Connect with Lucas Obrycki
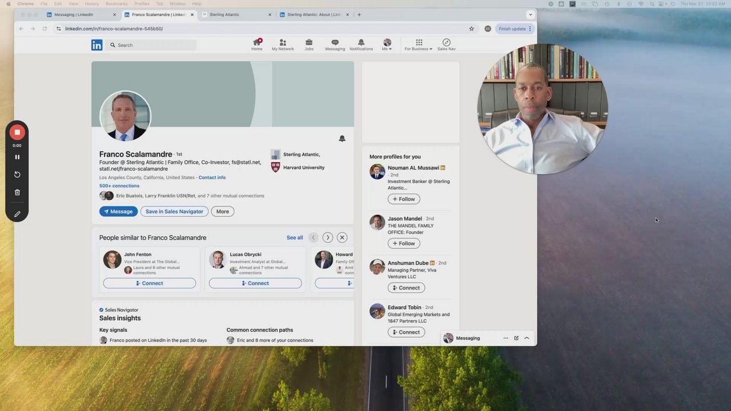The image size is (731, 411). pyautogui.click(x=255, y=283)
